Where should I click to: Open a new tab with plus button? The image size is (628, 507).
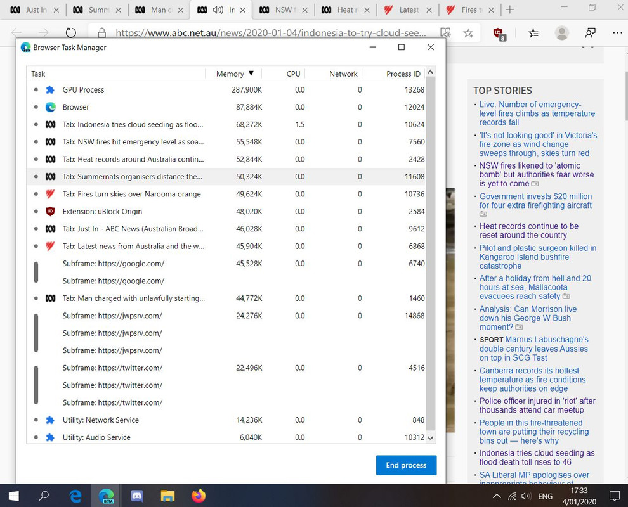(509, 10)
